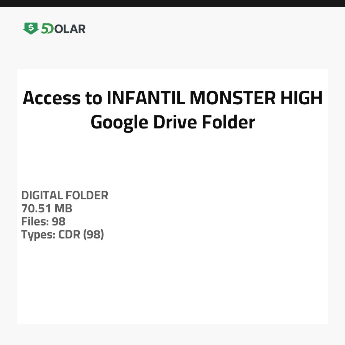The width and height of the screenshot is (345, 345).
Task: Click the Files: 98 count line
Action: click(43, 222)
